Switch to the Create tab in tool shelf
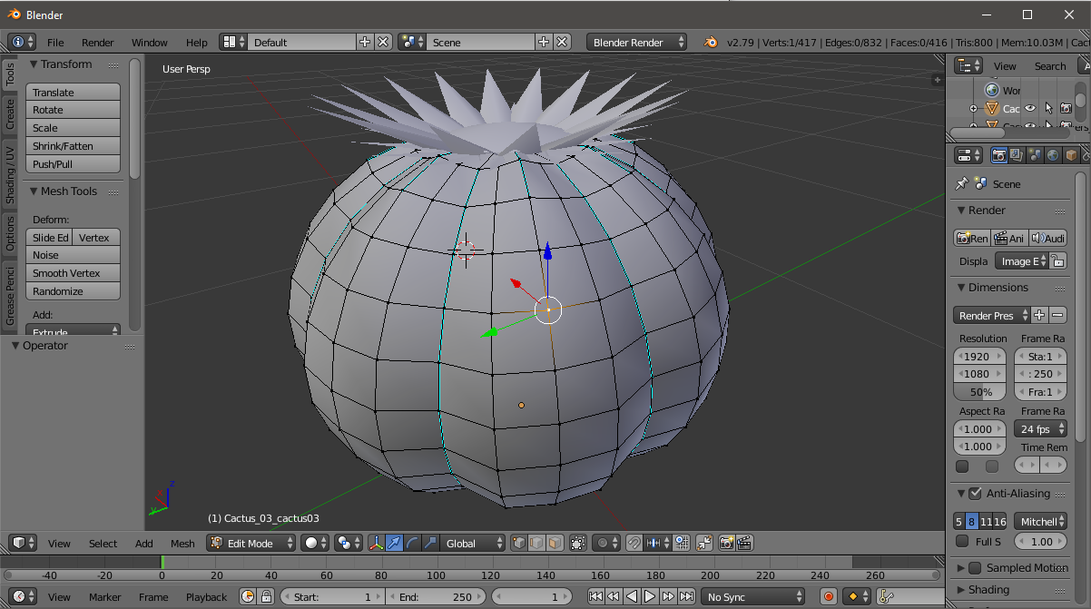 click(x=10, y=114)
